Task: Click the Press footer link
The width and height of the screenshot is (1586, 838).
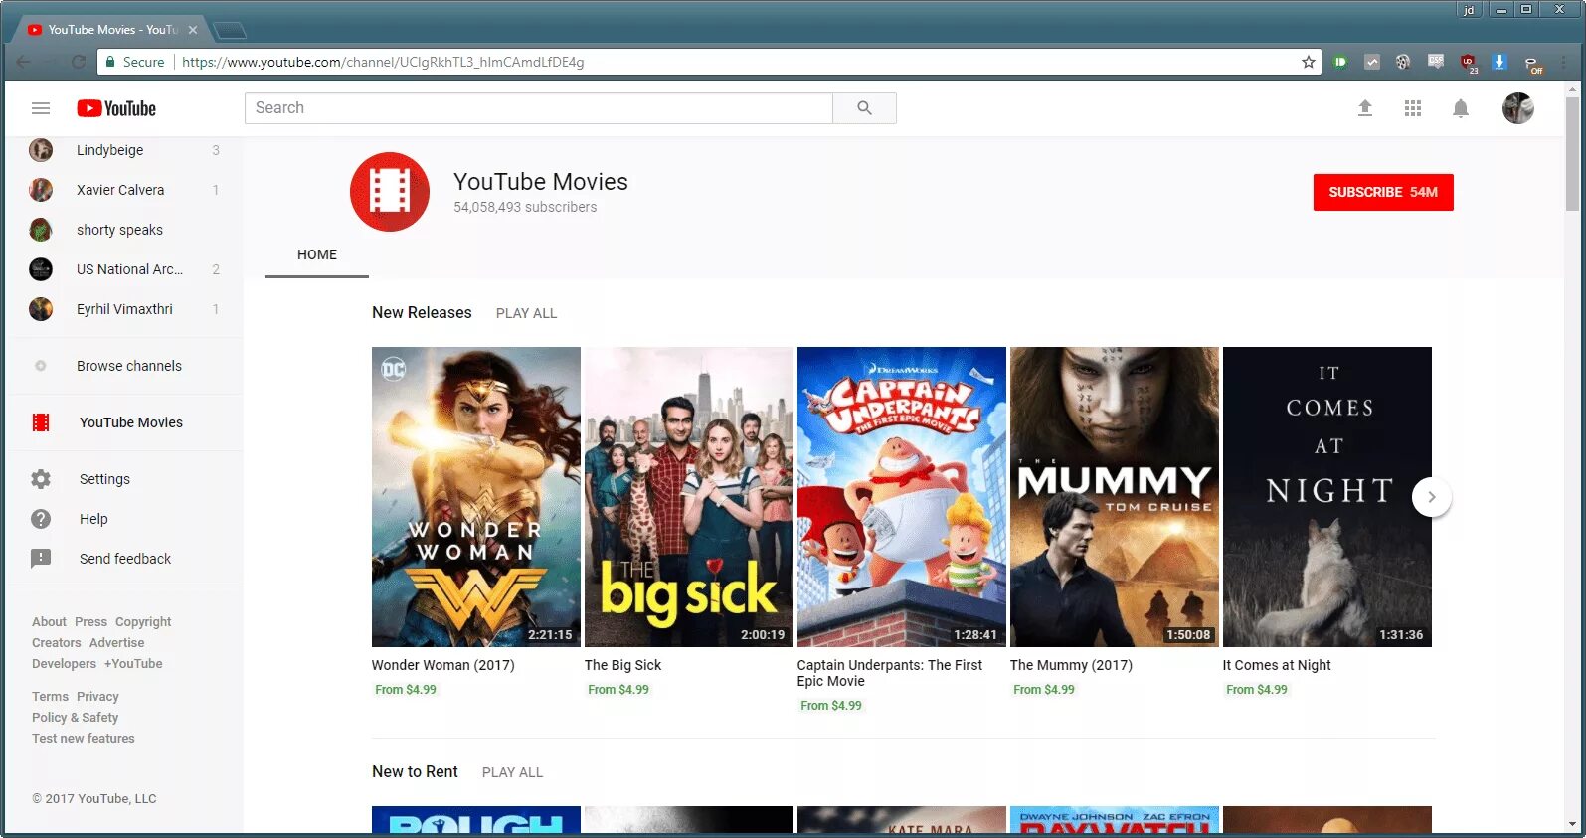Action: [x=90, y=622]
